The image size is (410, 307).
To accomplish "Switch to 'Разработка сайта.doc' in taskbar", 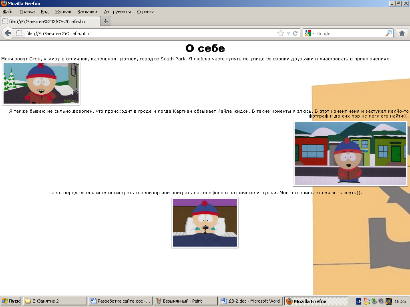I will [x=120, y=301].
